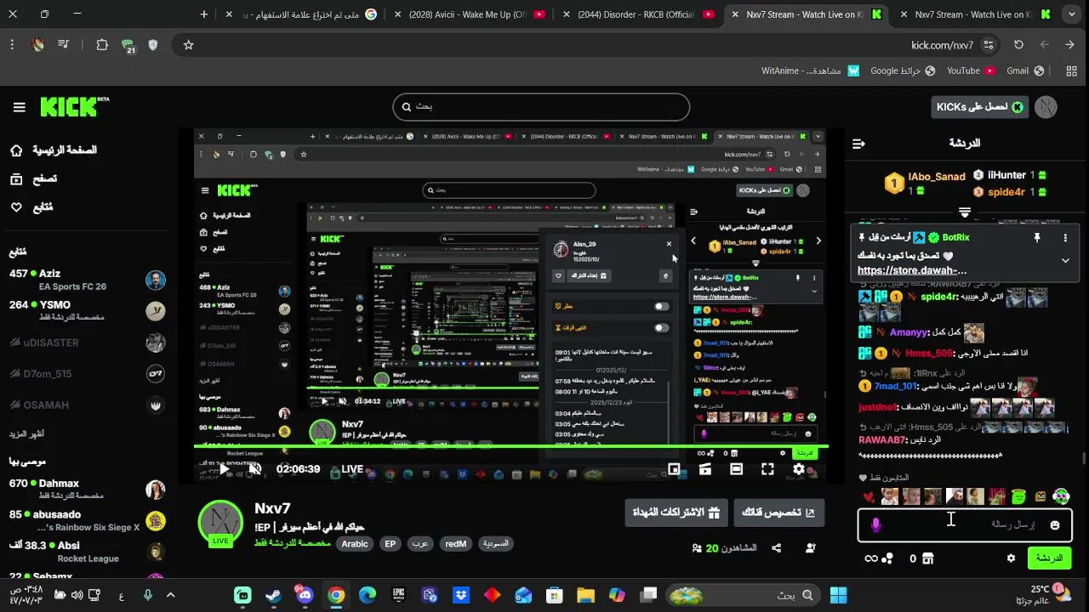Reload the kick.com page
The image size is (1089, 612).
click(1018, 45)
